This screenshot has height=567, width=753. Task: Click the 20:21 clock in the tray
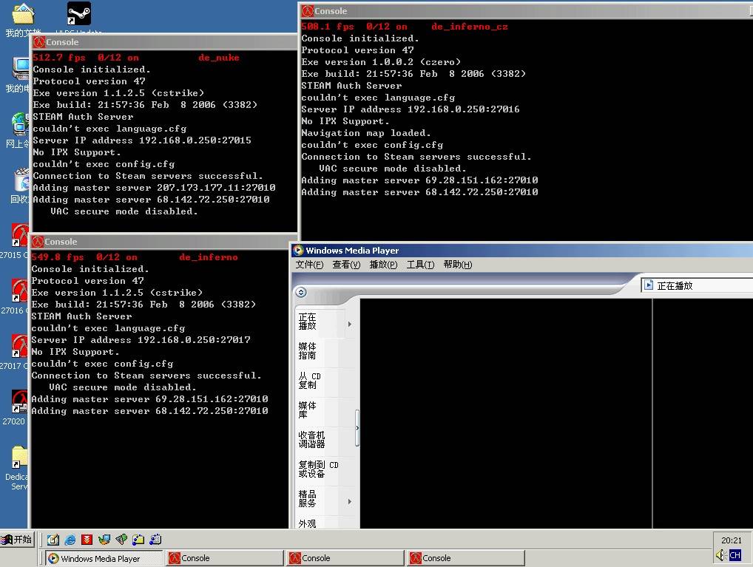point(731,540)
